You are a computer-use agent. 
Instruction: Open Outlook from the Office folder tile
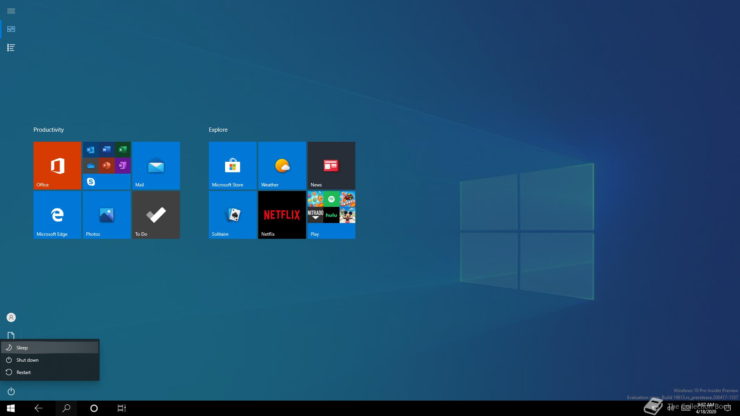91,149
